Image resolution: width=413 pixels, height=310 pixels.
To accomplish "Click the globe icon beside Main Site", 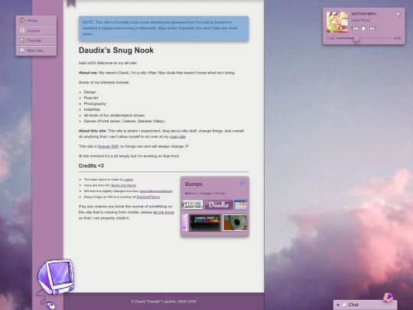I will tap(22, 51).
